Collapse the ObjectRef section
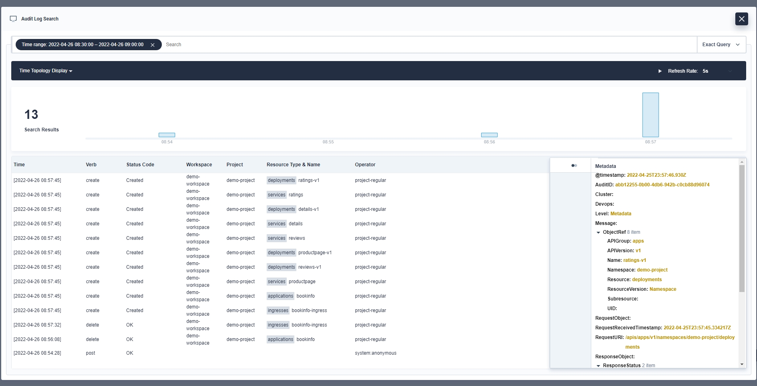Screen dimensions: 757x386 (598, 233)
